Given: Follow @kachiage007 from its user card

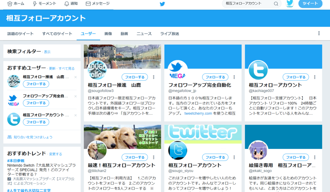Looking at the screenshot, I should pyautogui.click(x=296, y=77).
